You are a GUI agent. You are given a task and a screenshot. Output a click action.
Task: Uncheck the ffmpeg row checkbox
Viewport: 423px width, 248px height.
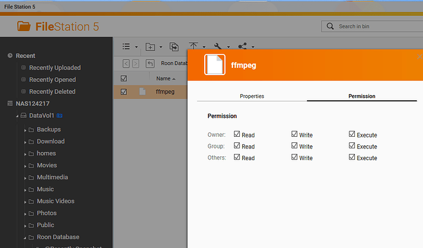[x=124, y=92]
